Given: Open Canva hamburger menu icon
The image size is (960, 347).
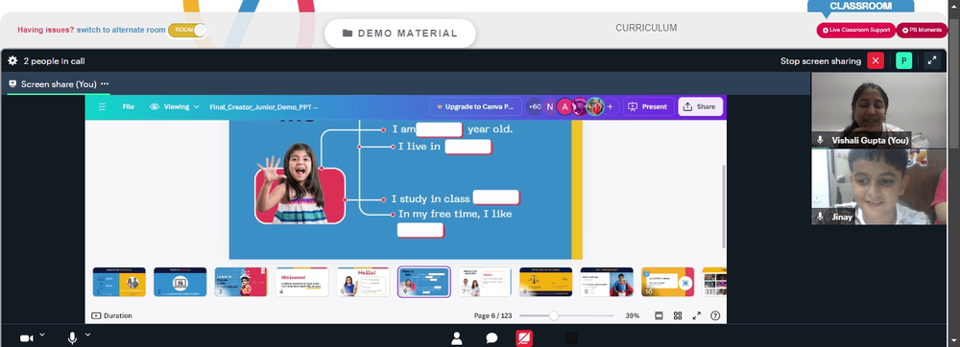Looking at the screenshot, I should click(103, 106).
